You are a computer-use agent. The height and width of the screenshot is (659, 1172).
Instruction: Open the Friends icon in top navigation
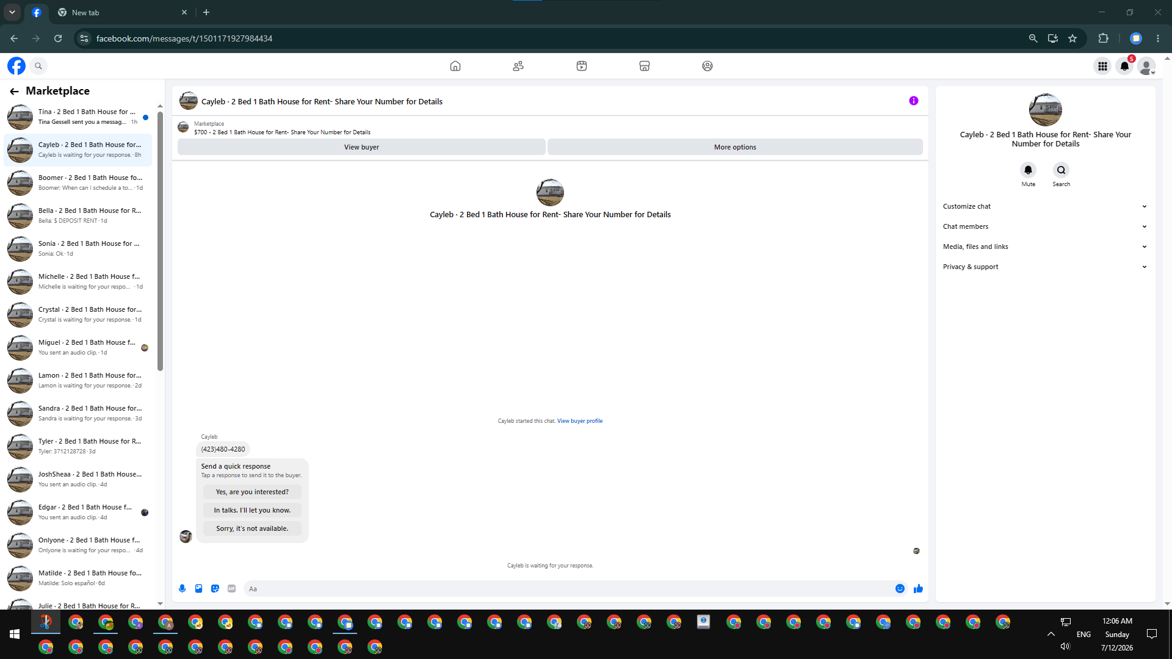(518, 66)
